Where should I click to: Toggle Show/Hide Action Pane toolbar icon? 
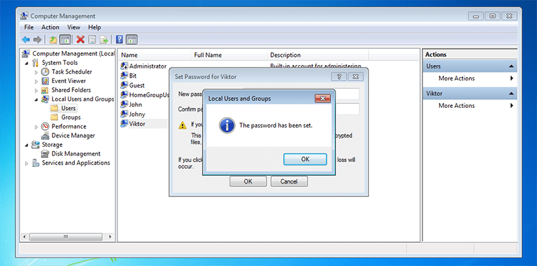(132, 40)
